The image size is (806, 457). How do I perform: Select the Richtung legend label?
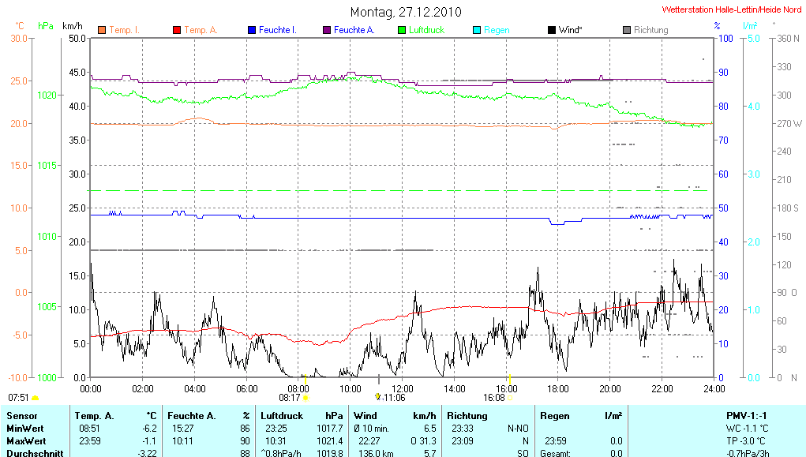click(650, 30)
